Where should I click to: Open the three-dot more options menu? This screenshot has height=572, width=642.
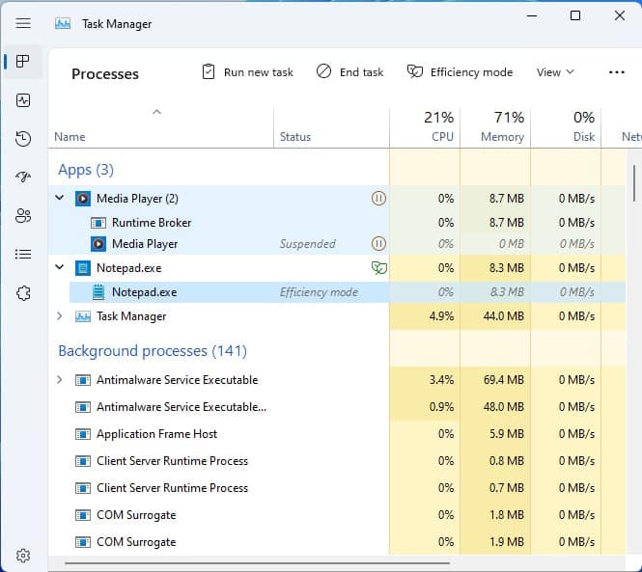[617, 72]
